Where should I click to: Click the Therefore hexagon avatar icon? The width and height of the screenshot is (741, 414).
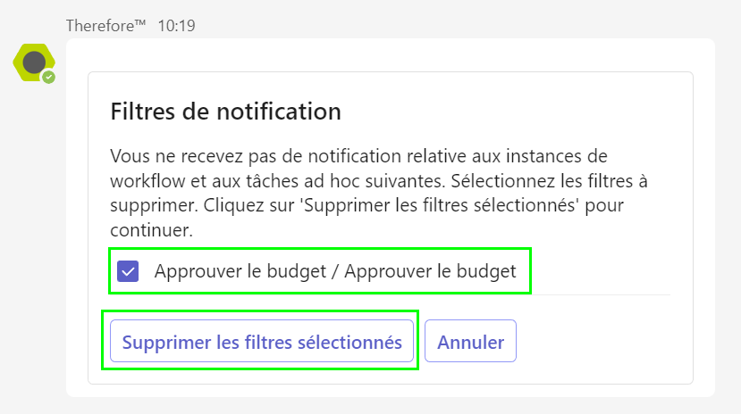[x=34, y=62]
